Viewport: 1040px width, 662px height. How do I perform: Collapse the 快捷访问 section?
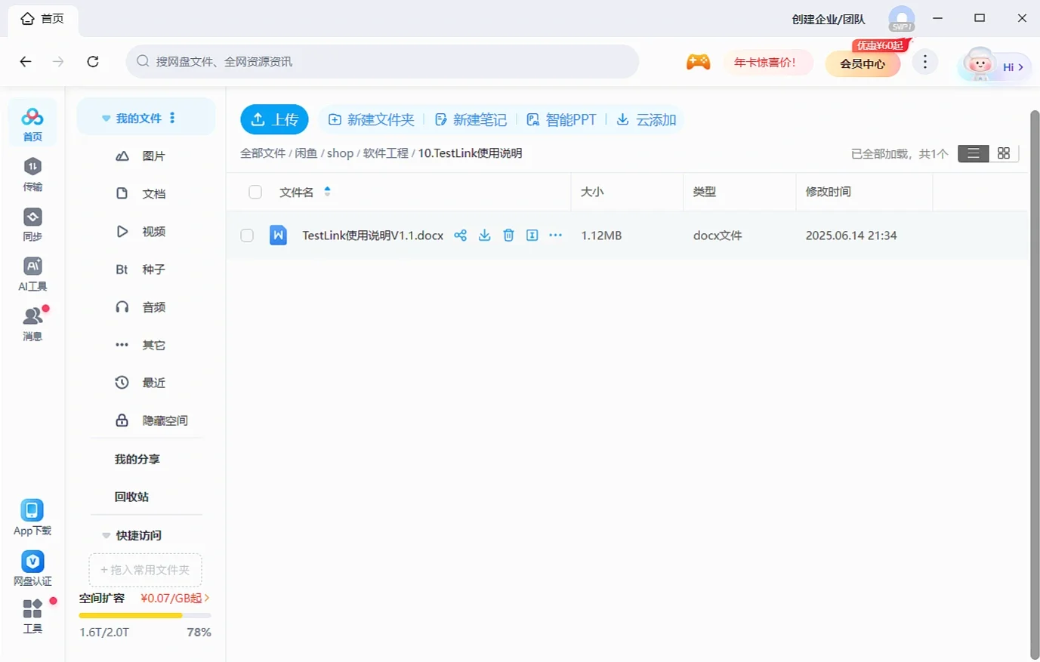click(x=106, y=534)
